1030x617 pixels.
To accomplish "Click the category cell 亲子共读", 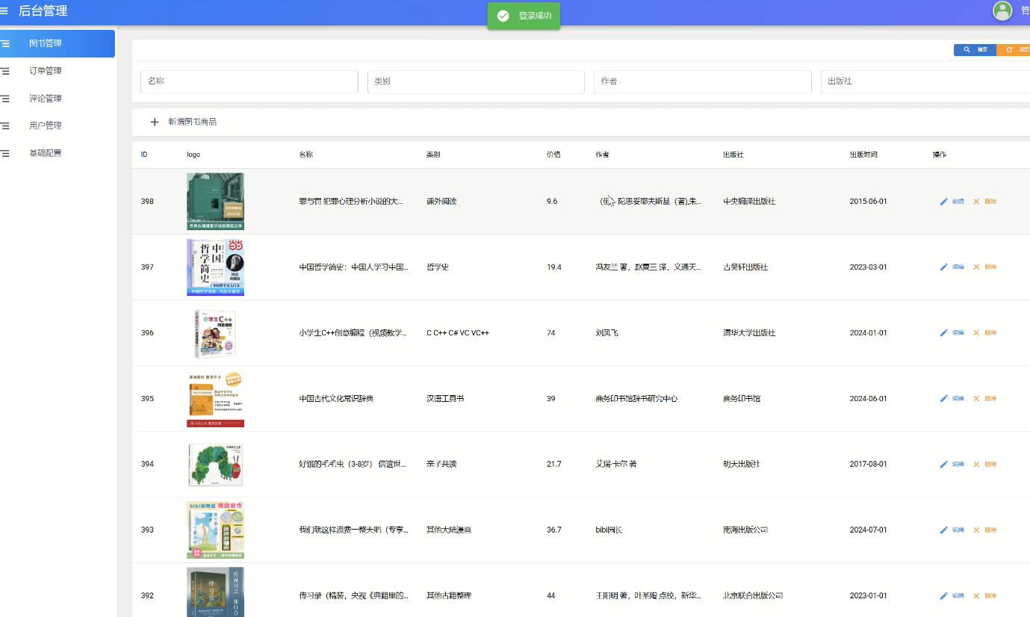I will (441, 465).
